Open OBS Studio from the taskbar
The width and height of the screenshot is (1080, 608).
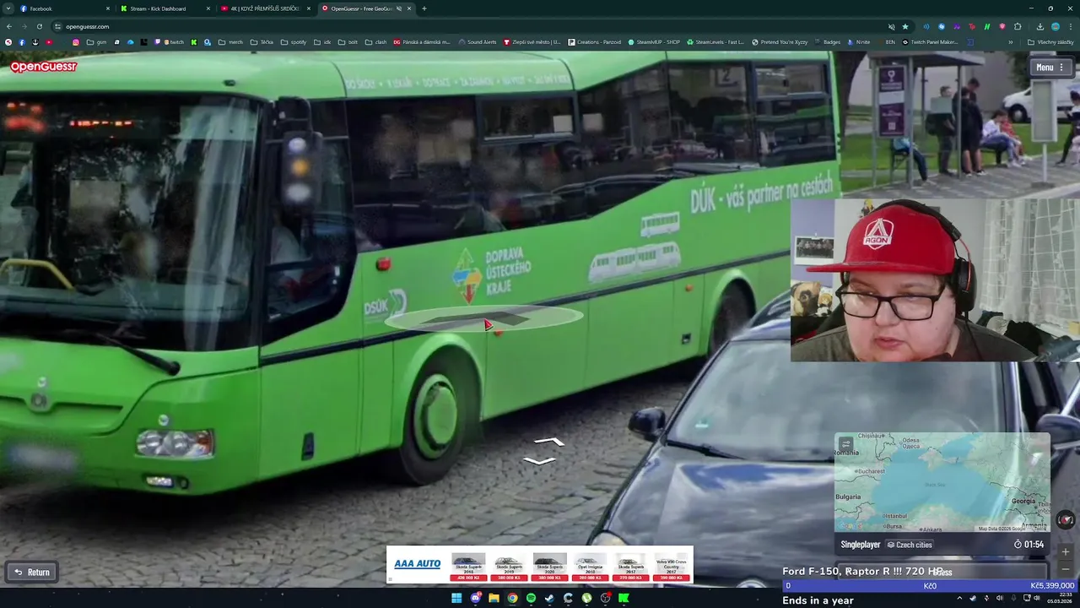pos(605,598)
